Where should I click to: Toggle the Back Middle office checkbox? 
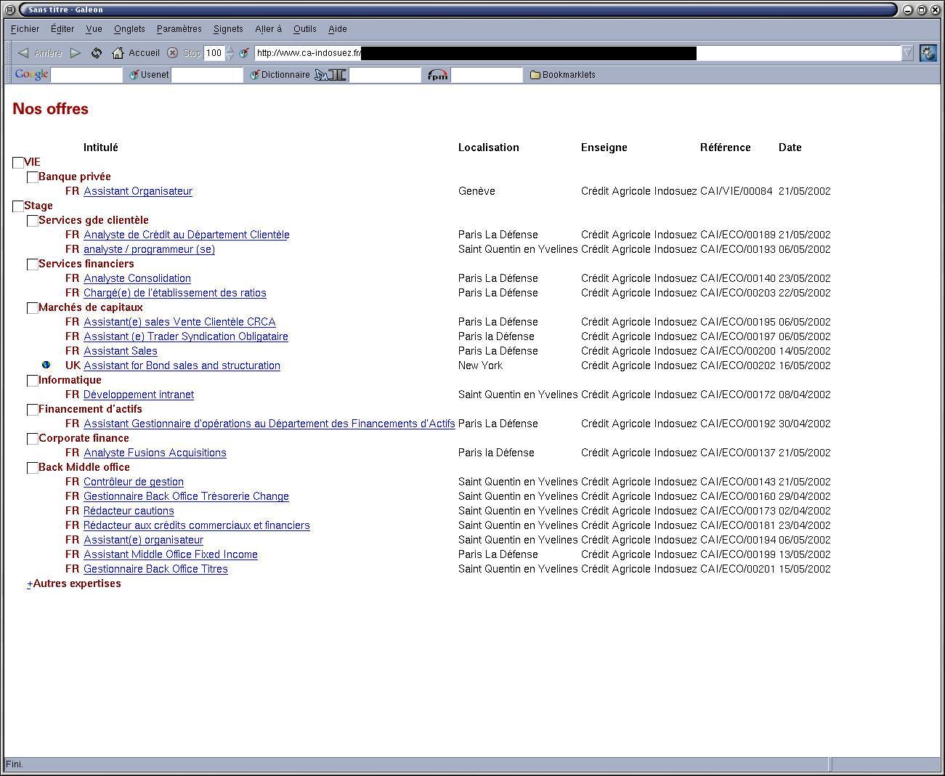click(x=33, y=468)
